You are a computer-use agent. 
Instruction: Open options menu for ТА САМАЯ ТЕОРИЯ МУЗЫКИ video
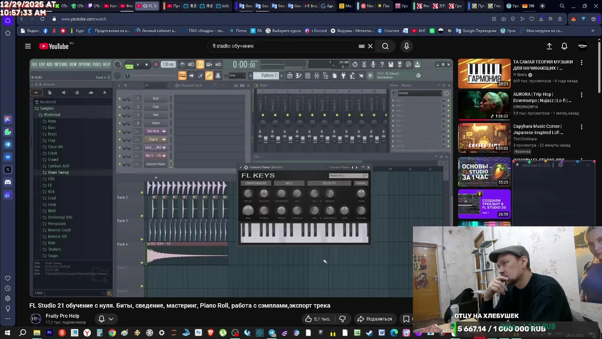point(581,62)
